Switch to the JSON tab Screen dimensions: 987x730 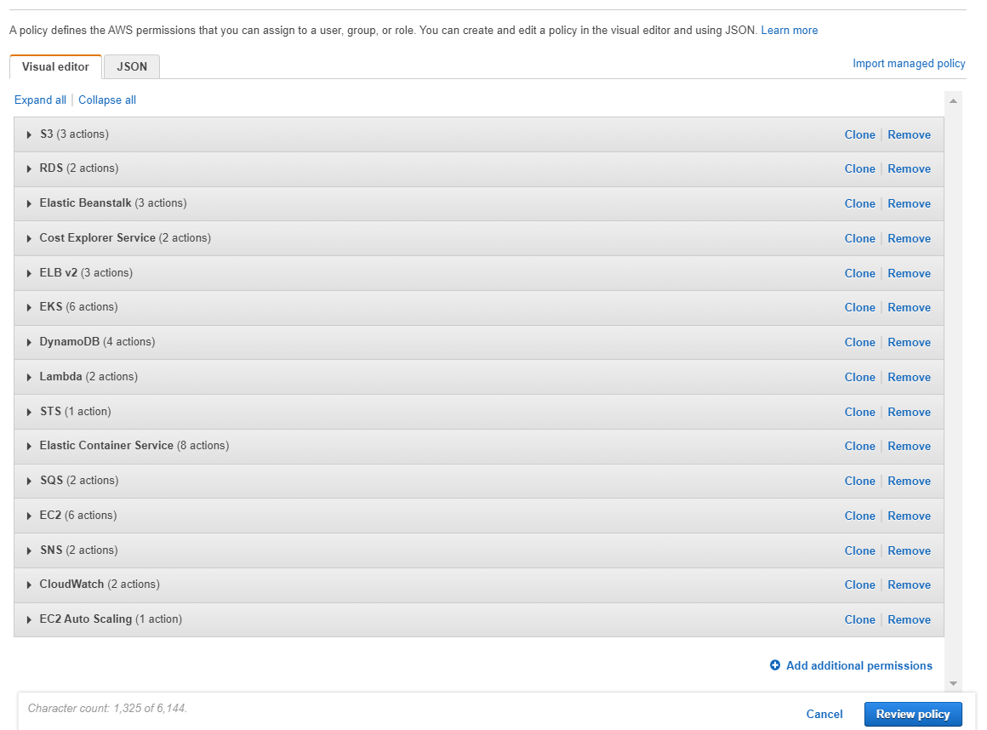click(132, 66)
